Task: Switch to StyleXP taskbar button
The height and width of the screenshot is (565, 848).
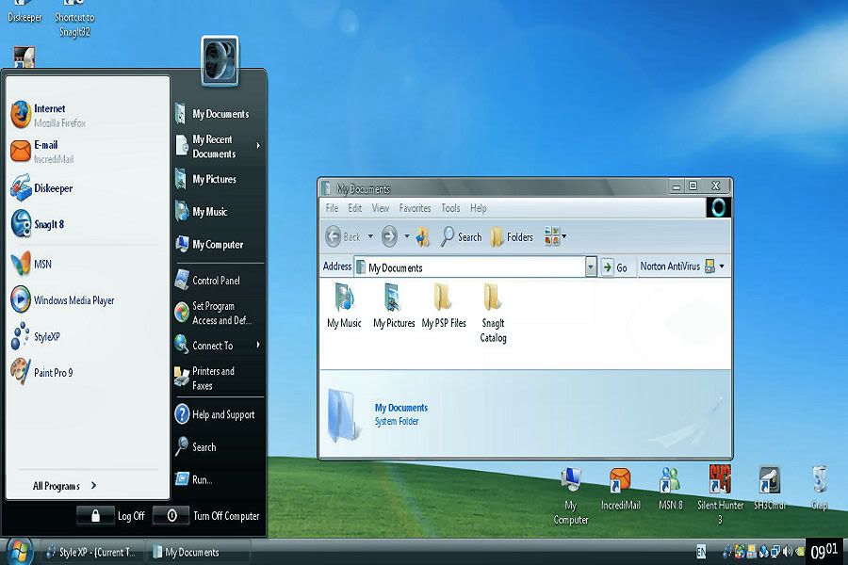Action: (90, 552)
